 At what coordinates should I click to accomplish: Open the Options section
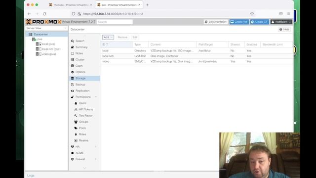pyautogui.click(x=84, y=72)
